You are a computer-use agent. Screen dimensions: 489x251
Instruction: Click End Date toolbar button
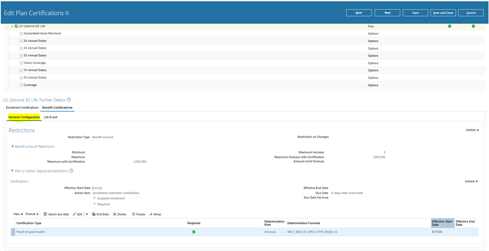click(100, 214)
